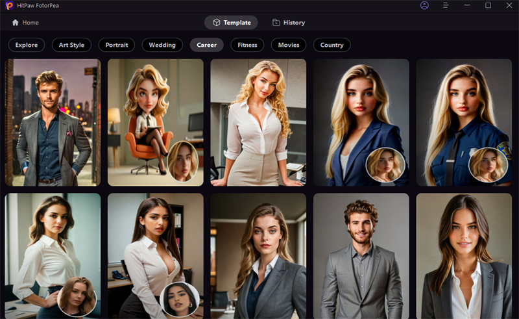Choose the cartoon woman in orange chair template
Screen dimensions: 519x319
coord(155,122)
